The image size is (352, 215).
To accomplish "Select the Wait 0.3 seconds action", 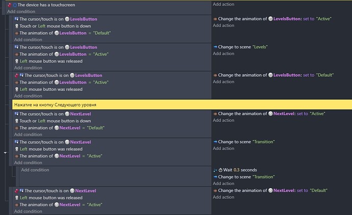I will point(235,170).
